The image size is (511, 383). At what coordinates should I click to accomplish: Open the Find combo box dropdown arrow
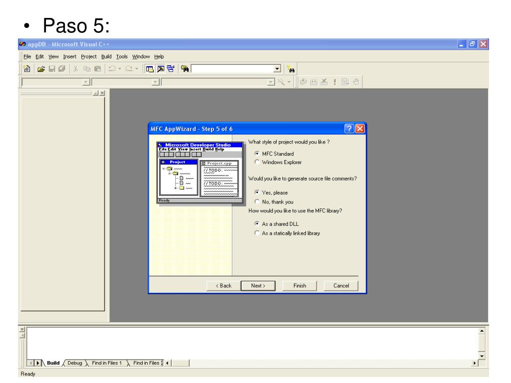(x=277, y=69)
